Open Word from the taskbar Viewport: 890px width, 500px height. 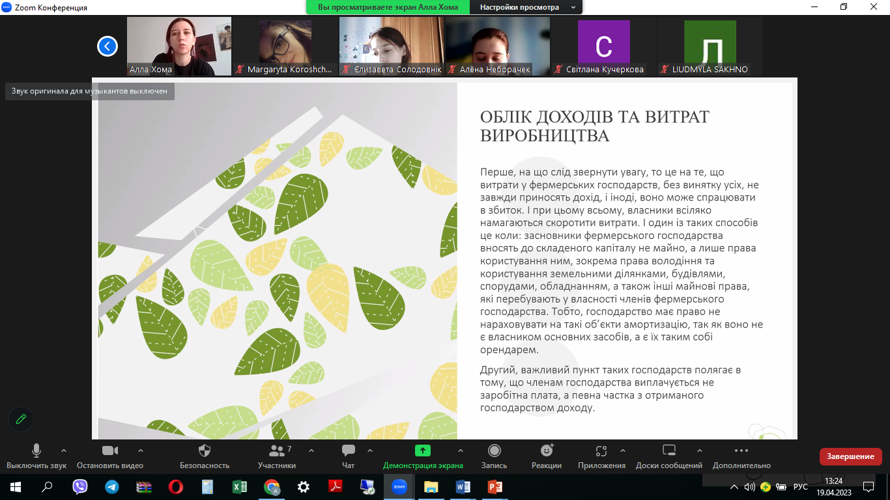tap(463, 486)
